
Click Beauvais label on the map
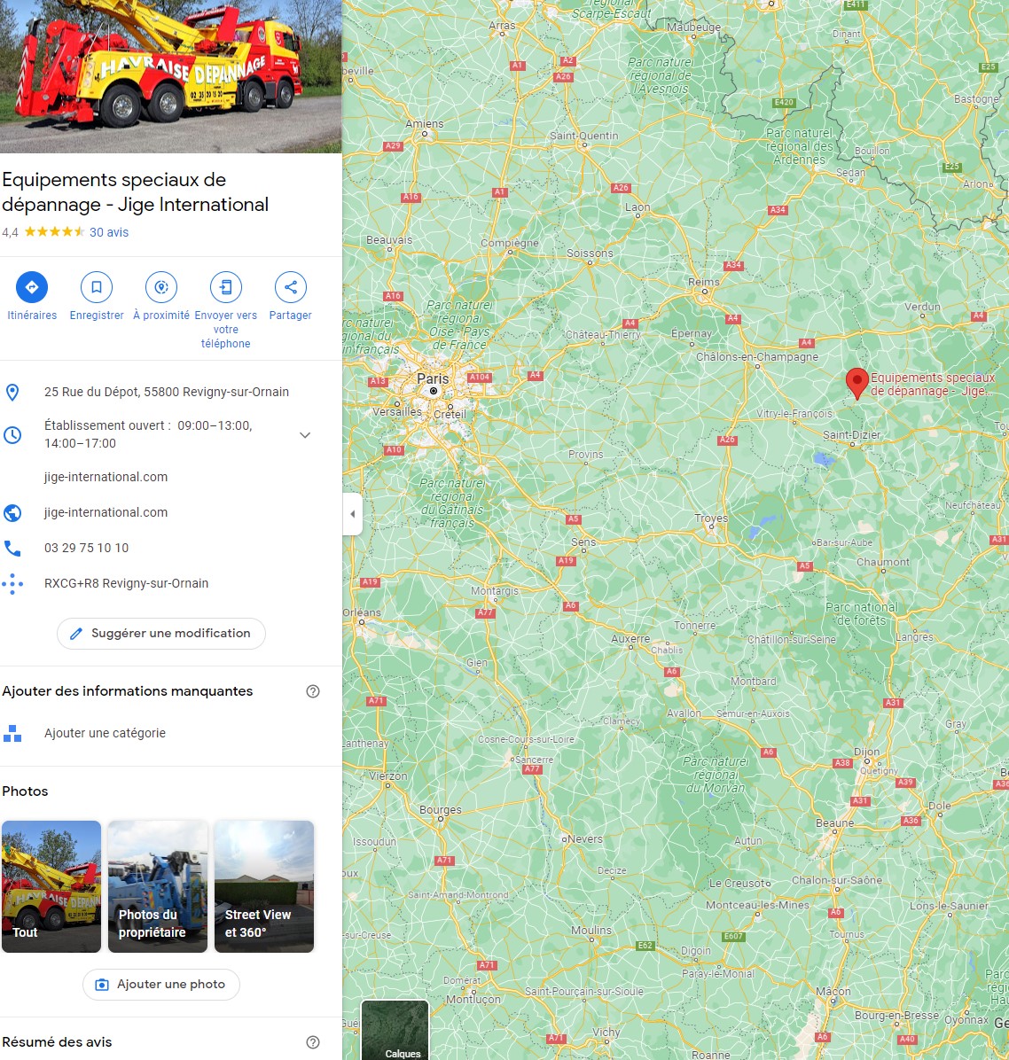(x=389, y=240)
